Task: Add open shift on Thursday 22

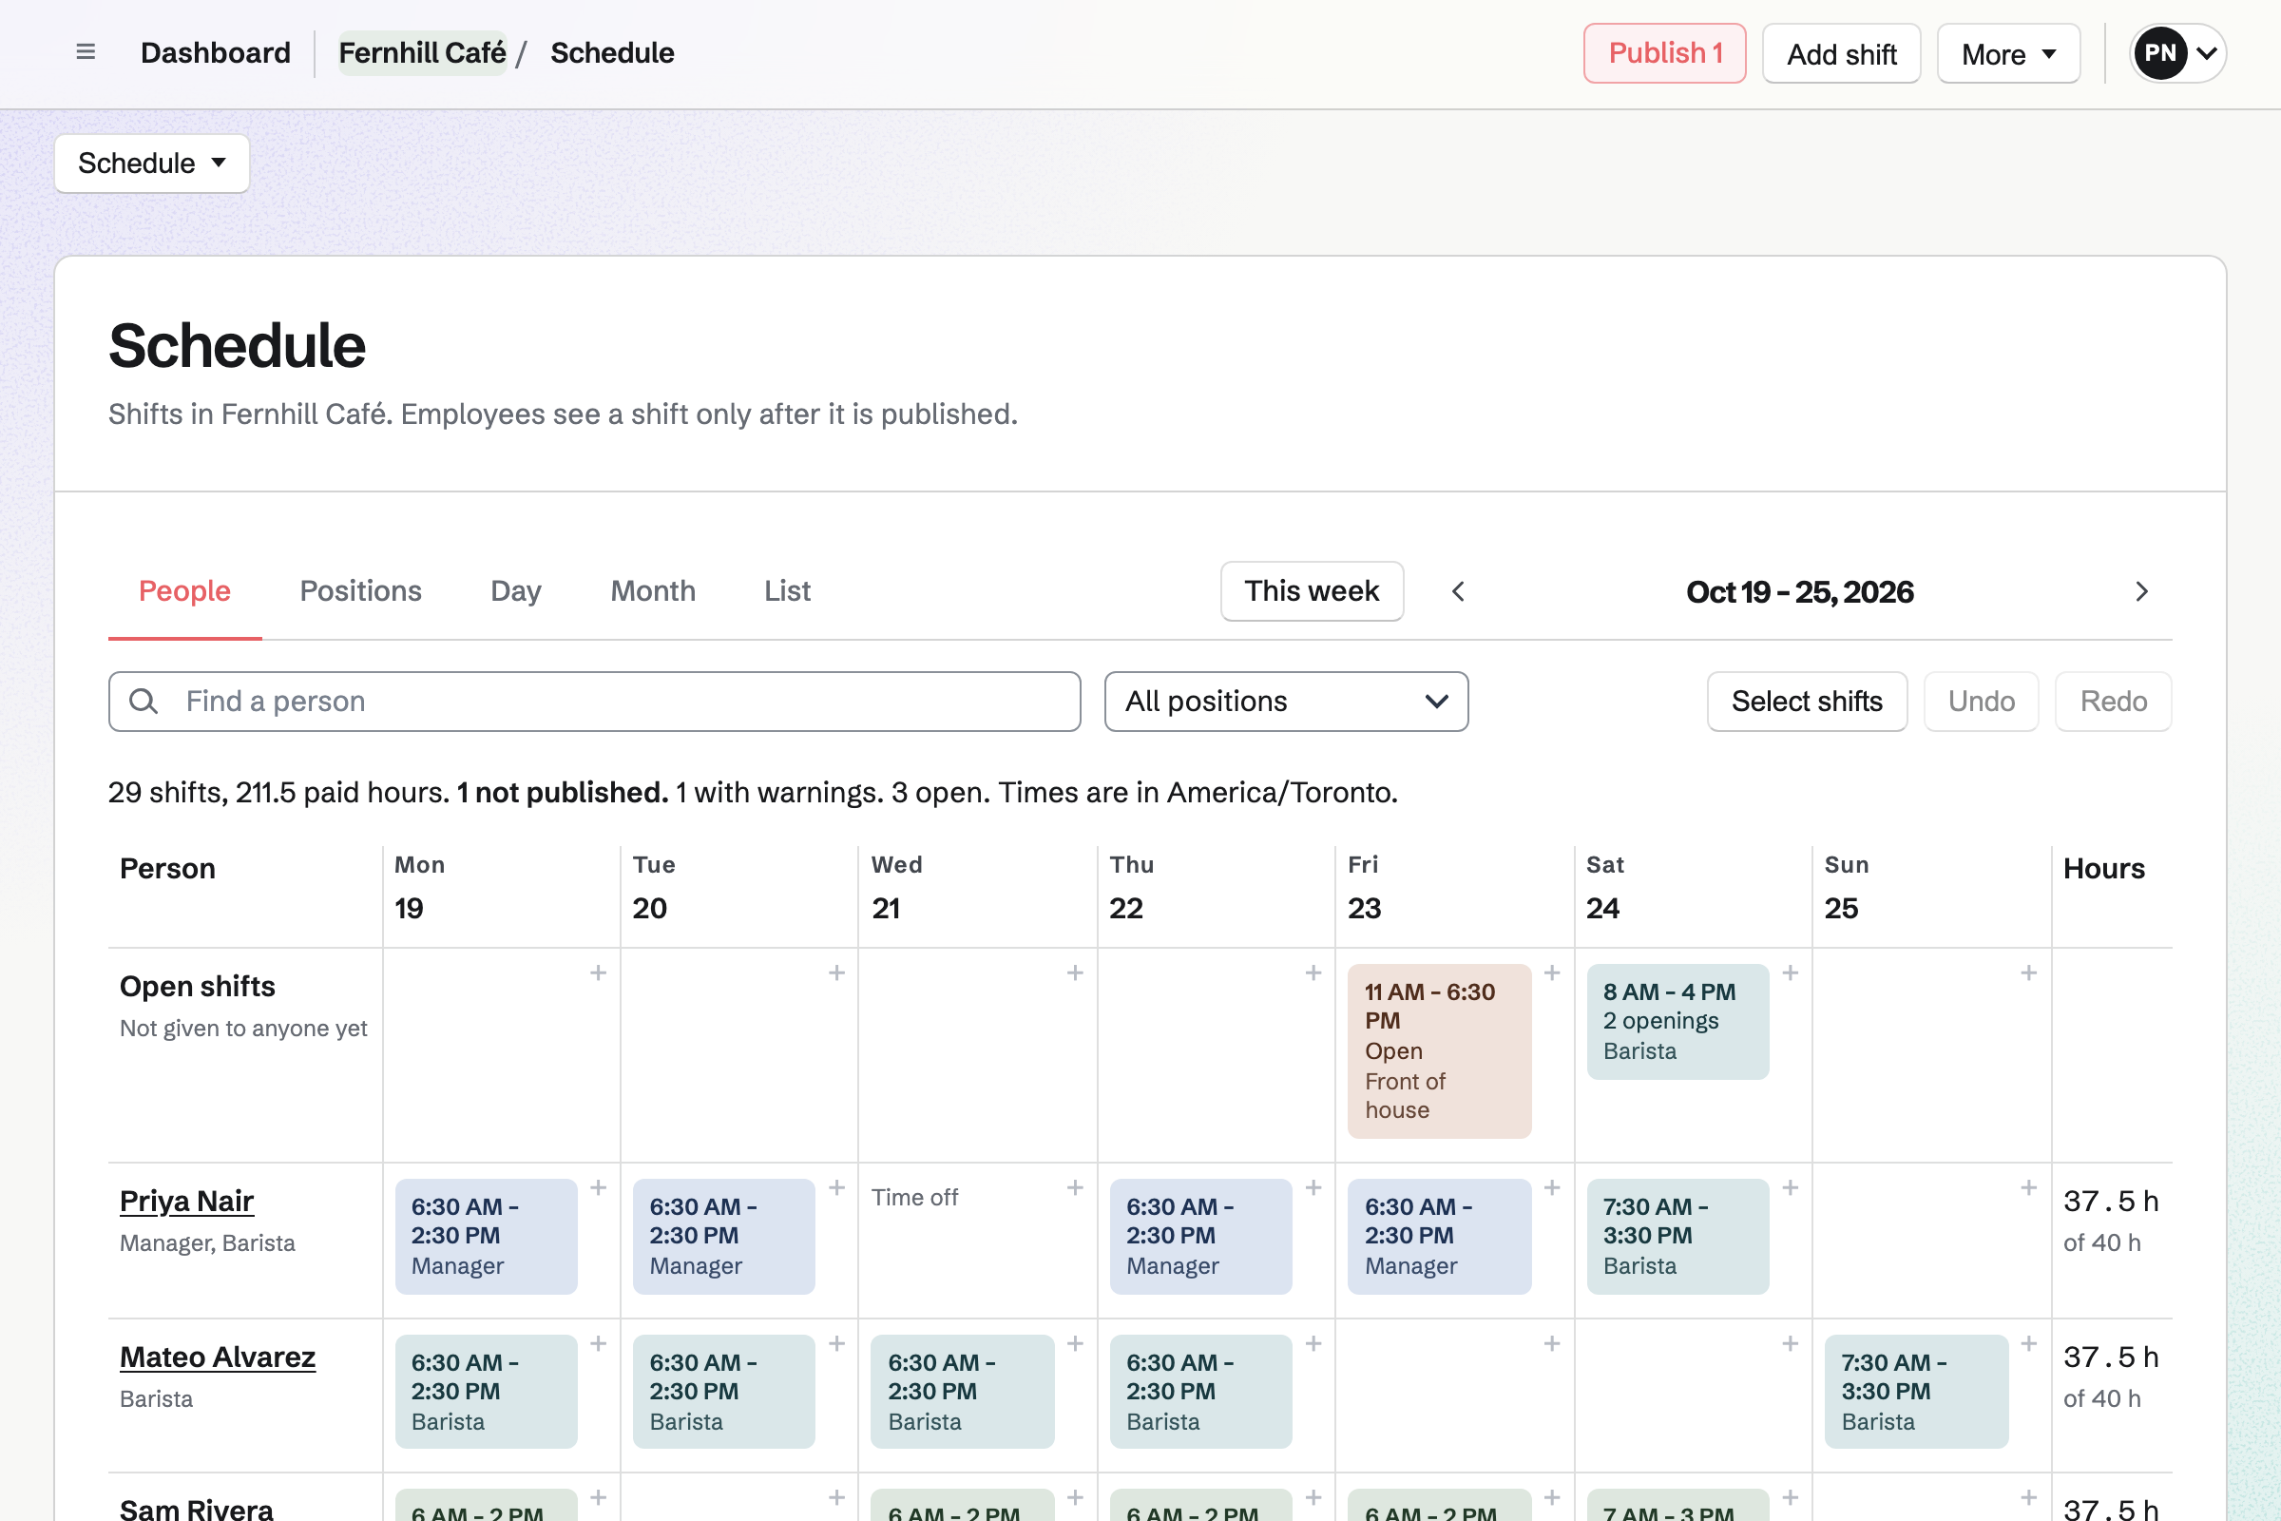Action: [x=1313, y=972]
